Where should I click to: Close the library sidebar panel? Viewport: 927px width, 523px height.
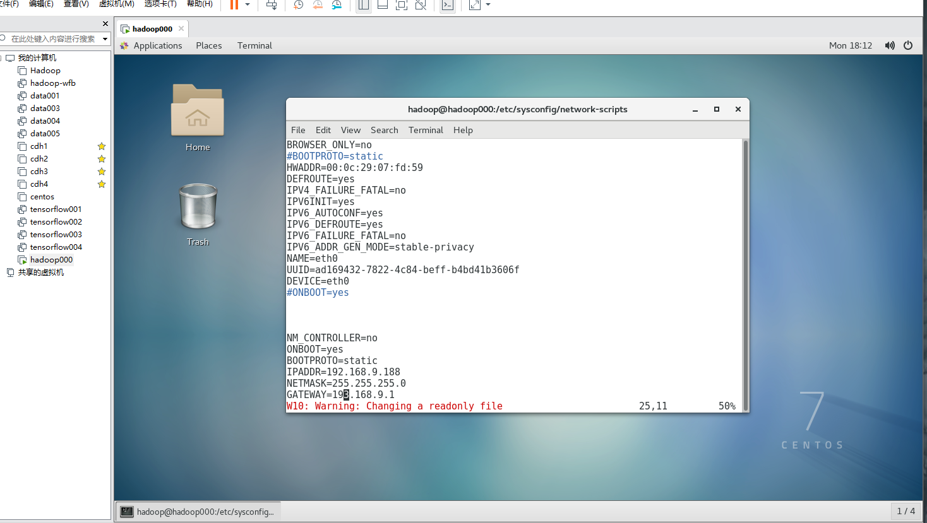105,24
